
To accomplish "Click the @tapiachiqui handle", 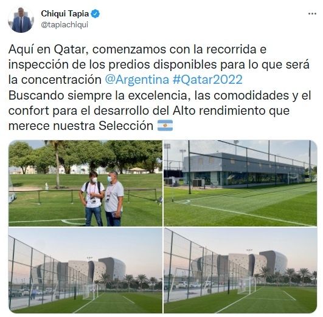I will click(x=64, y=25).
